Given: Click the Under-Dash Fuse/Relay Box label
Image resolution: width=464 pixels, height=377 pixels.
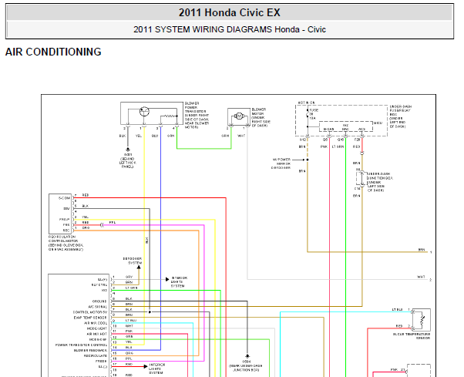Looking at the screenshot, I should (x=401, y=116).
